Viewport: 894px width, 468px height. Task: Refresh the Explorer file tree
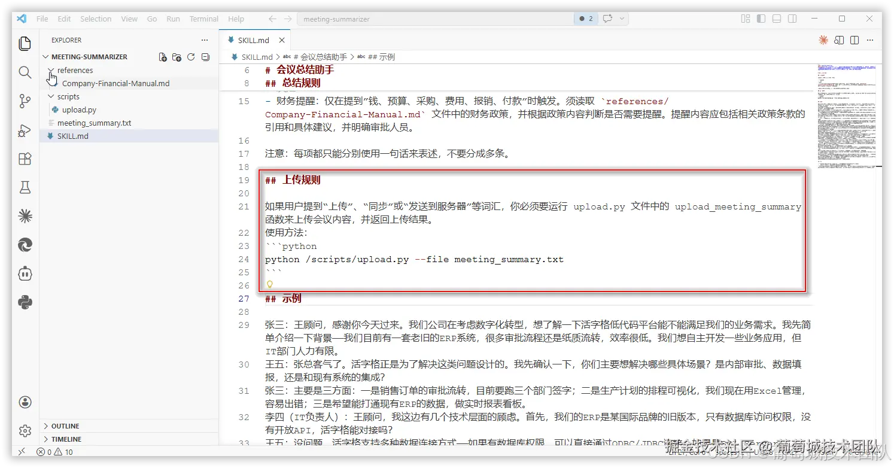[x=191, y=56]
